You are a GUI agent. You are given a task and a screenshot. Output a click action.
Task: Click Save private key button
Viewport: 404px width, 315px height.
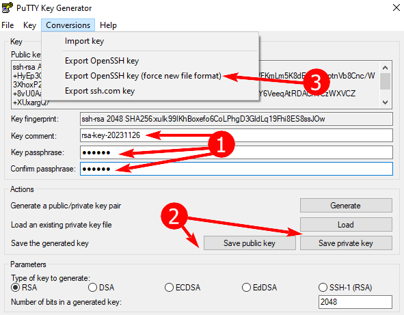pos(346,243)
